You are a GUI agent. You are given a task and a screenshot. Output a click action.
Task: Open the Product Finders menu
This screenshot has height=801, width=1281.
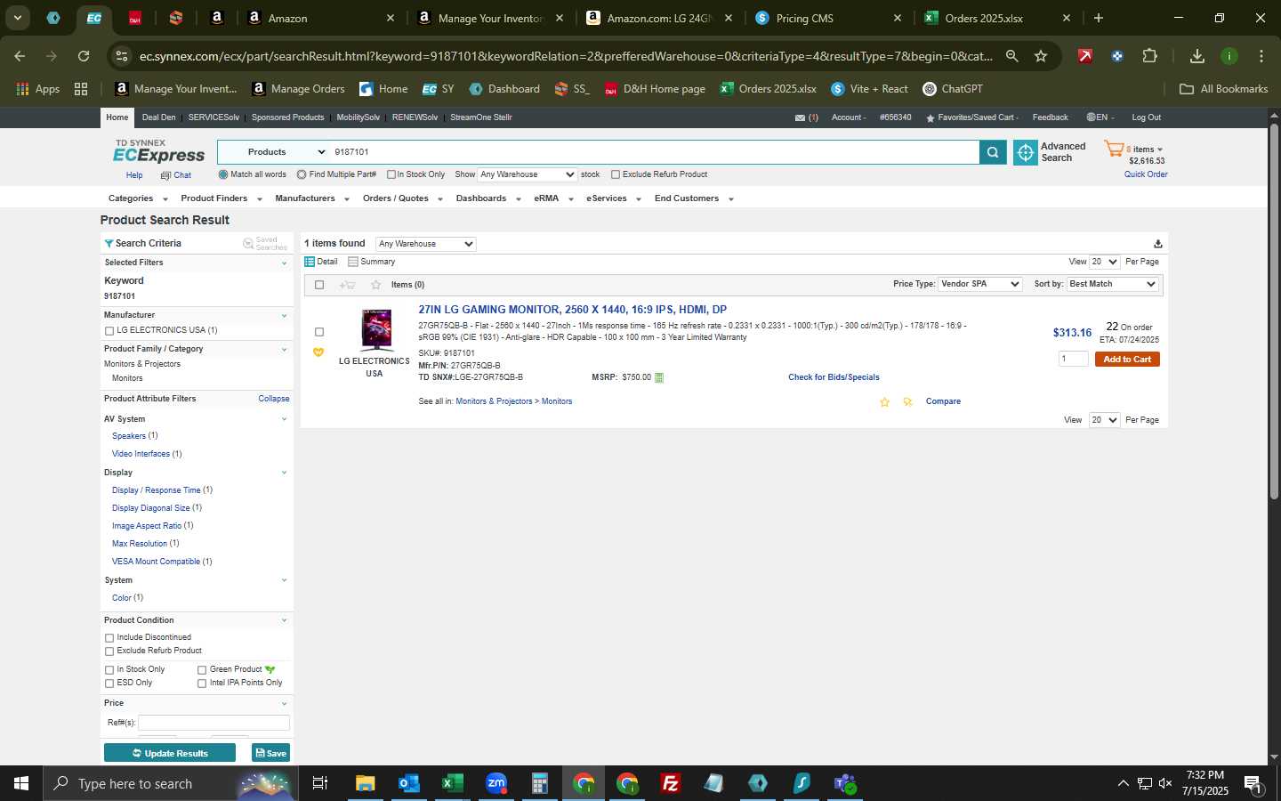[222, 198]
